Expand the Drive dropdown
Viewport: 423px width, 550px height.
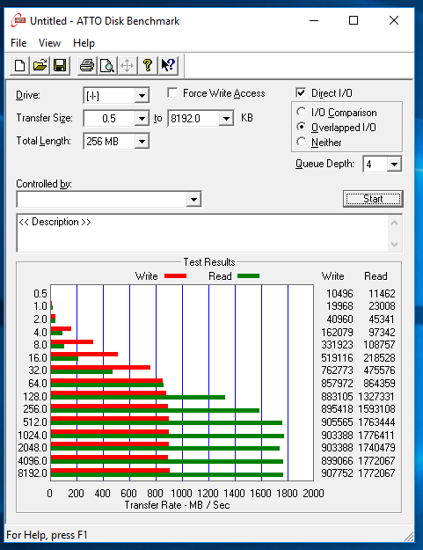[x=142, y=95]
